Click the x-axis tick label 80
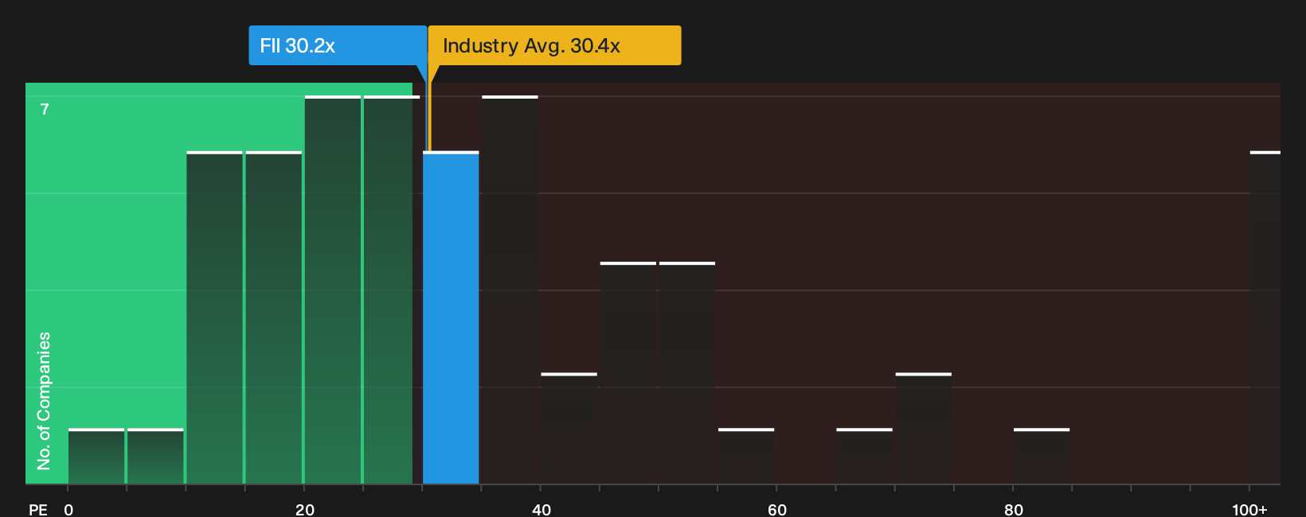 [1014, 510]
